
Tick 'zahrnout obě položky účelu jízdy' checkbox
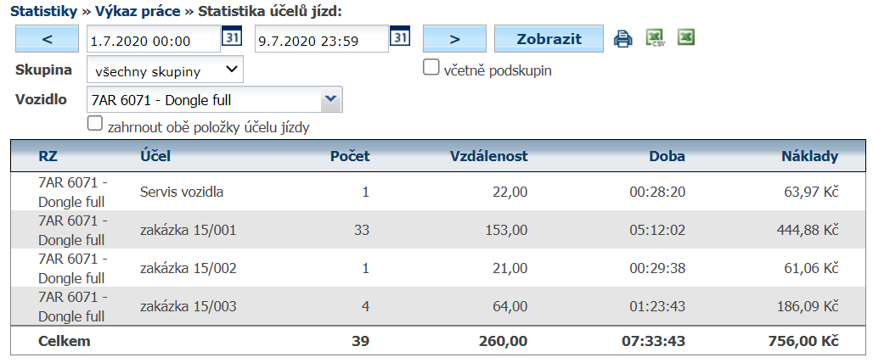pos(95,126)
